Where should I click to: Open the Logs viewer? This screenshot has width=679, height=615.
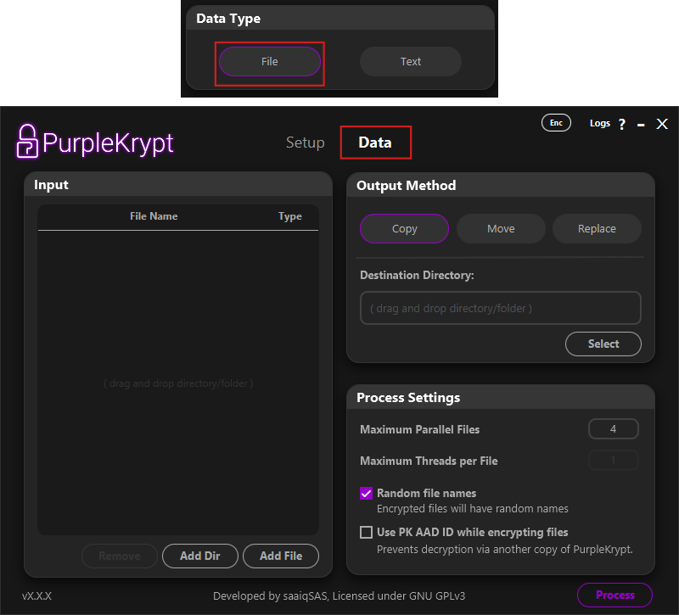pyautogui.click(x=600, y=124)
